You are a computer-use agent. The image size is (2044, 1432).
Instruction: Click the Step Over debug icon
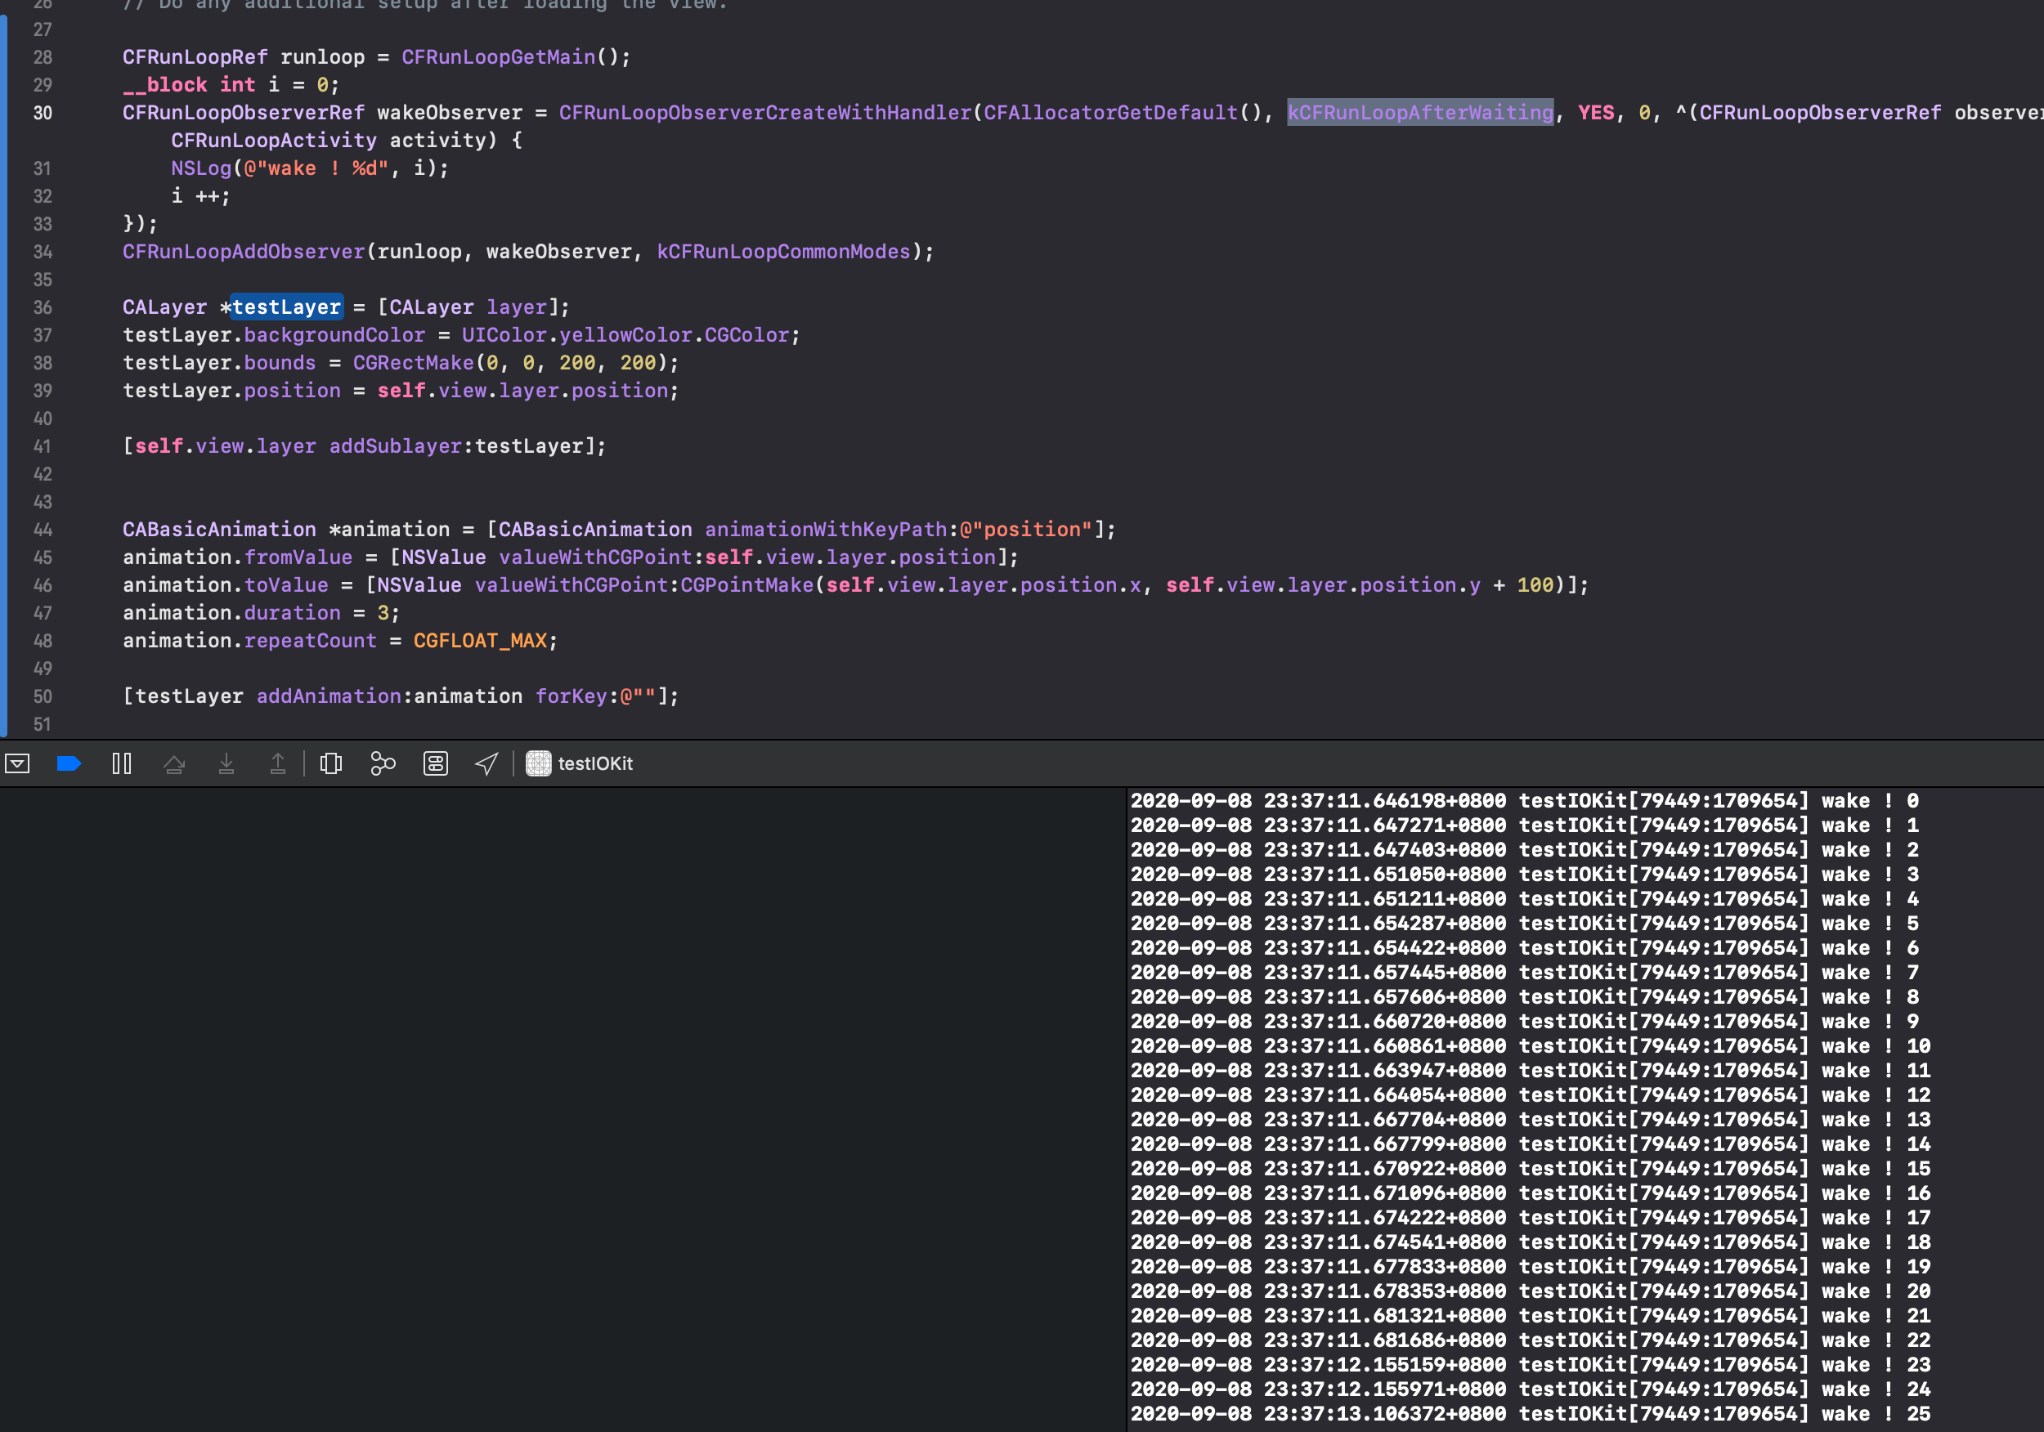coord(174,763)
